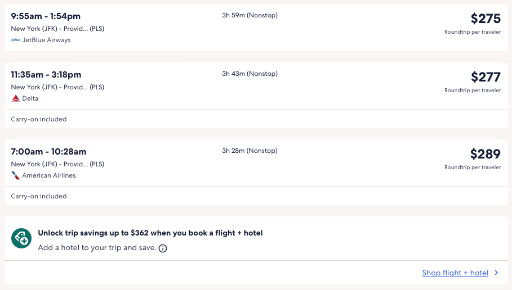Click the $275 roundtrip price

[486, 19]
